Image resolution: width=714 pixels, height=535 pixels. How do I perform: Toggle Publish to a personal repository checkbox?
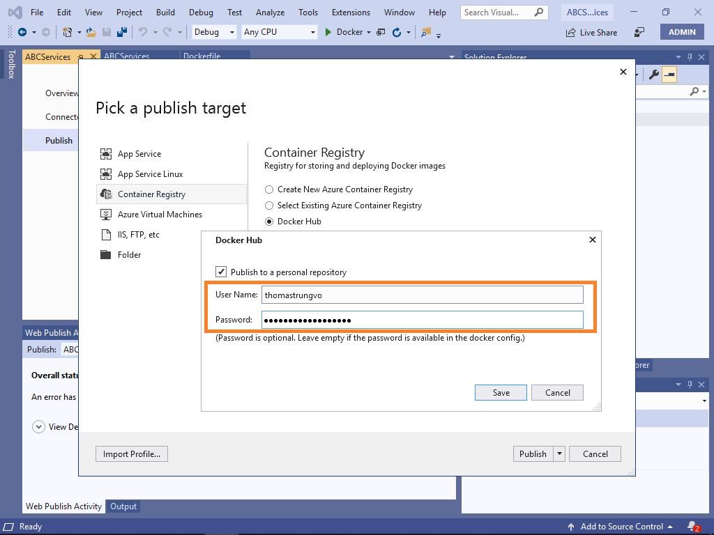pos(221,272)
